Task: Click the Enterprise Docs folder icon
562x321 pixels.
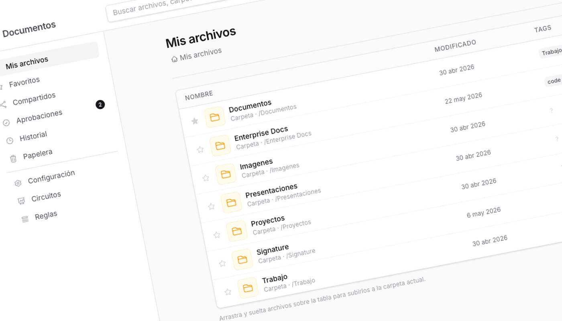Action: pos(220,146)
